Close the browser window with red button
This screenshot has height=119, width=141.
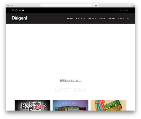[8, 6]
